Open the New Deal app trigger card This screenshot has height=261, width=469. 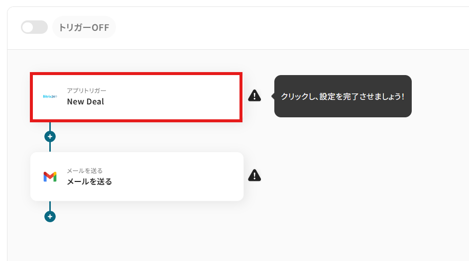[x=136, y=97]
